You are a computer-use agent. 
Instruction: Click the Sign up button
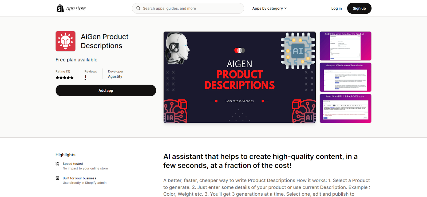click(359, 8)
